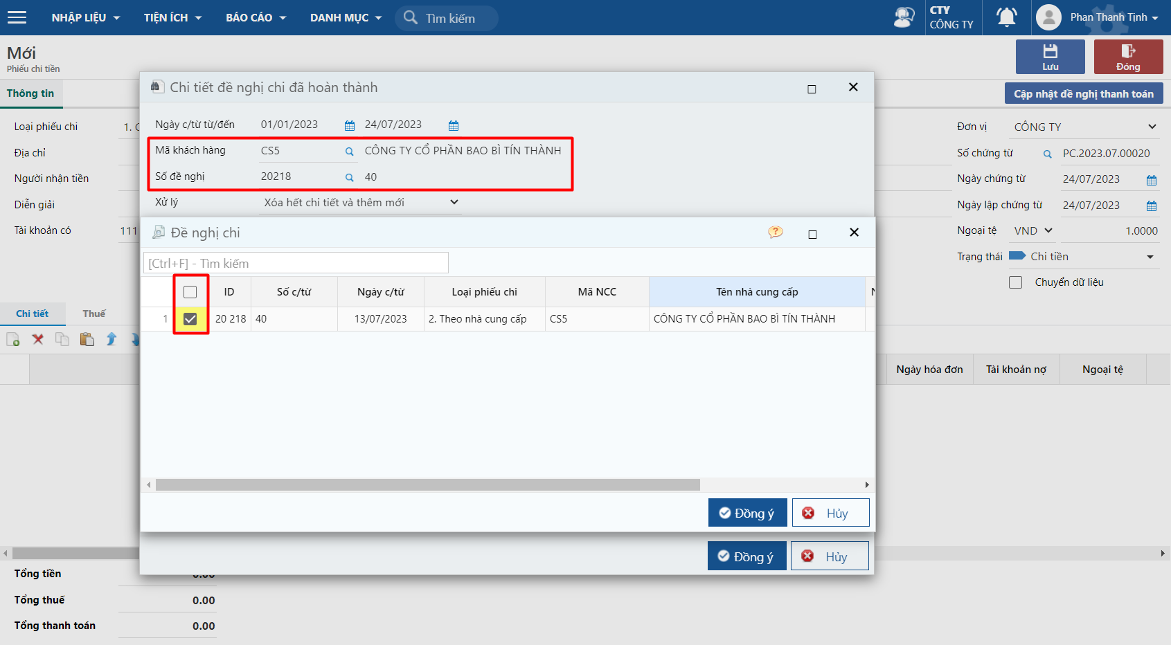1171x645 pixels.
Task: Click the support headset icon
Action: pyautogui.click(x=904, y=17)
